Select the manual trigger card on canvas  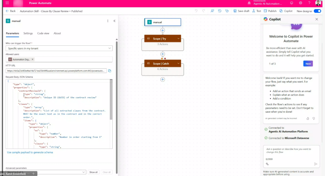(163, 22)
